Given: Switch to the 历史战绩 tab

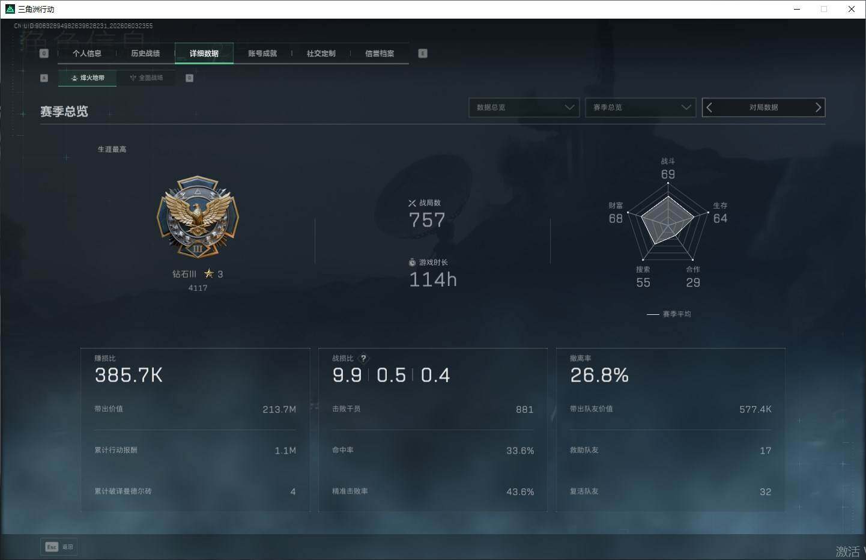Looking at the screenshot, I should (145, 53).
